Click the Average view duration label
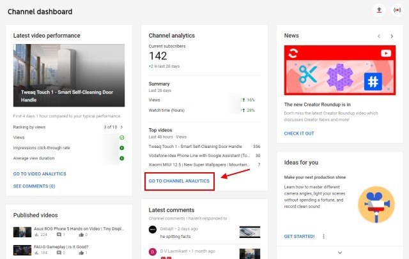Viewport: 409px width, 259px height. (x=34, y=158)
